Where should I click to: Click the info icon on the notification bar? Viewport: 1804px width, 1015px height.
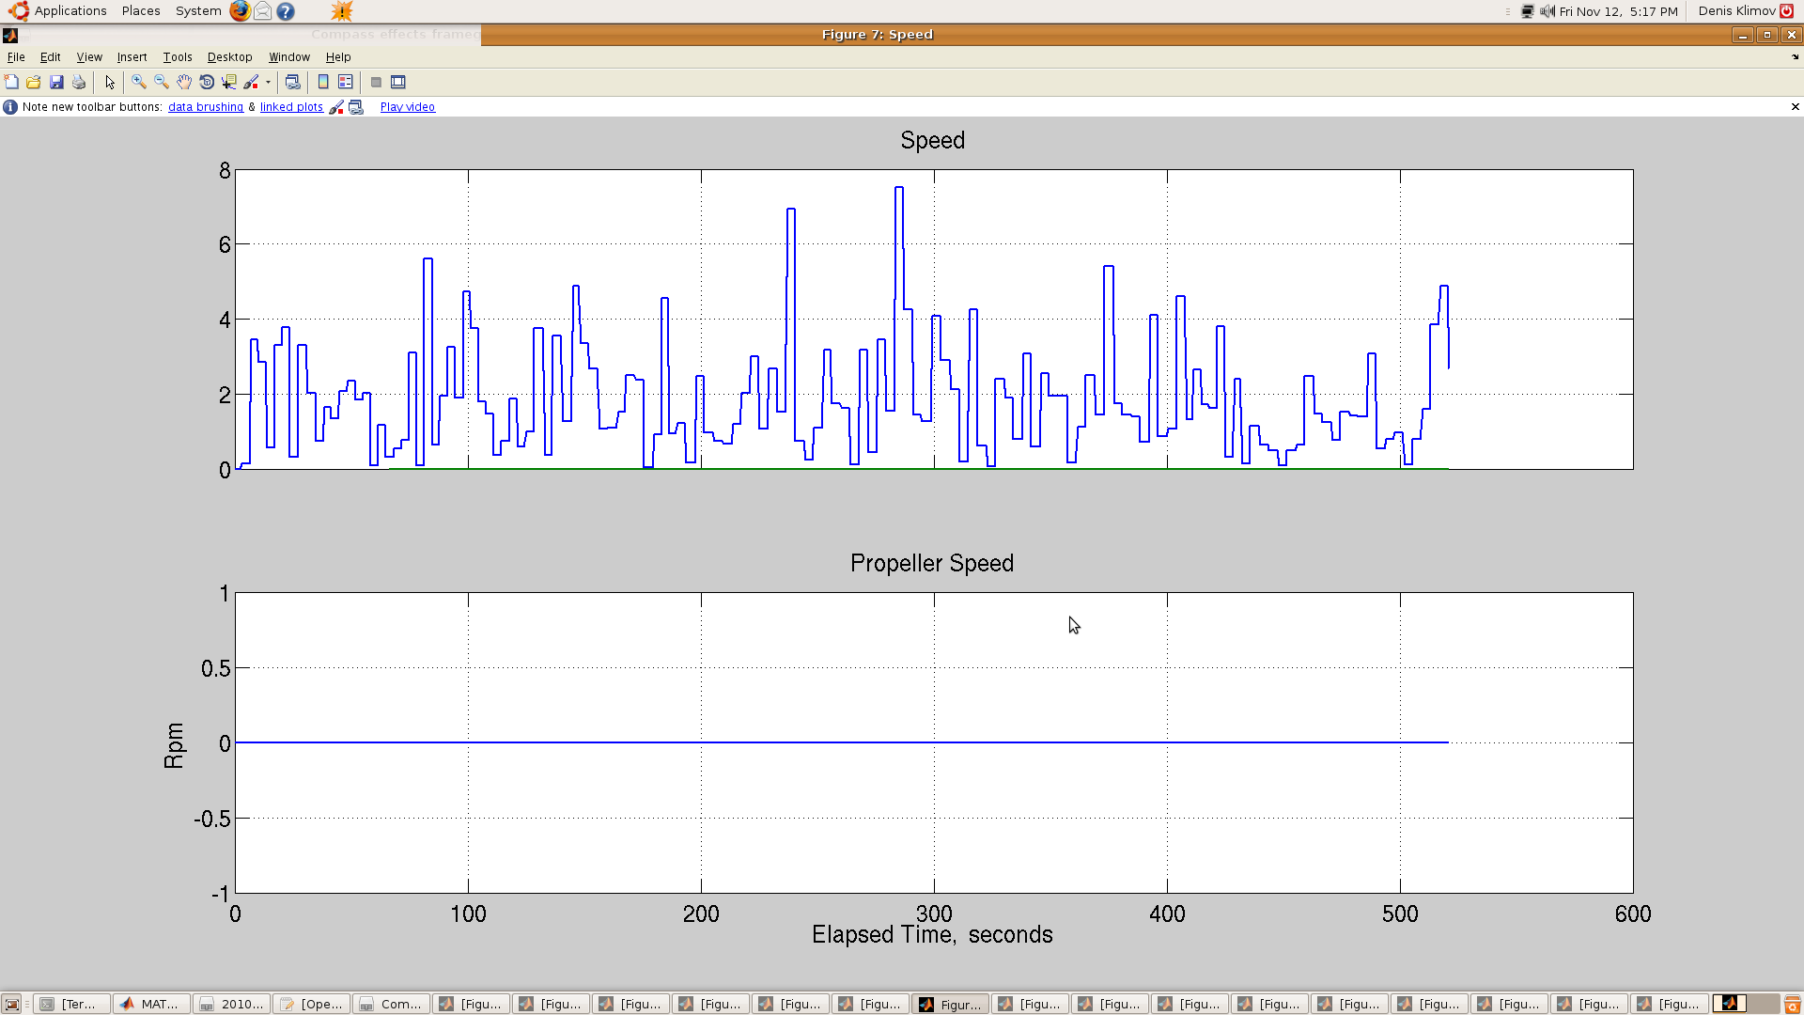pos(10,107)
